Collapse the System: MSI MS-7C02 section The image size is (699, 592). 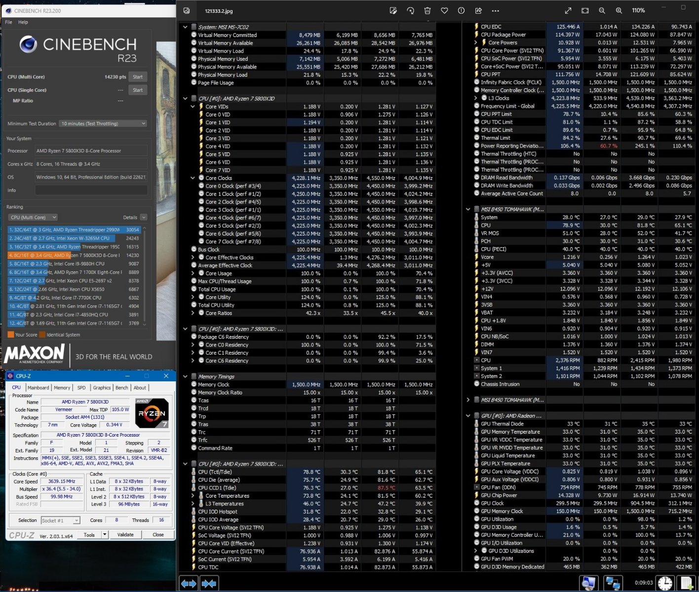tap(185, 27)
